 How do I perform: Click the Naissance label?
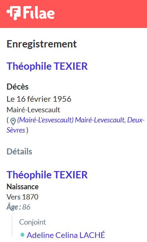(x=23, y=187)
